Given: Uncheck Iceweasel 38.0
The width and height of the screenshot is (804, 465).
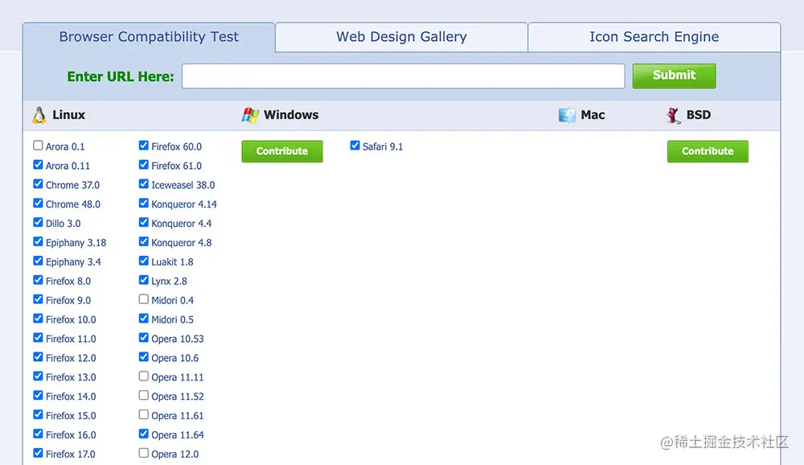Looking at the screenshot, I should pos(144,183).
